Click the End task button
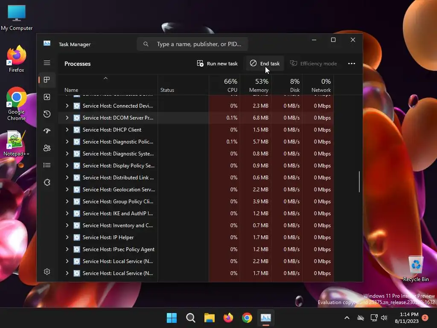Screen dimensions: 437x328 click(x=265, y=64)
